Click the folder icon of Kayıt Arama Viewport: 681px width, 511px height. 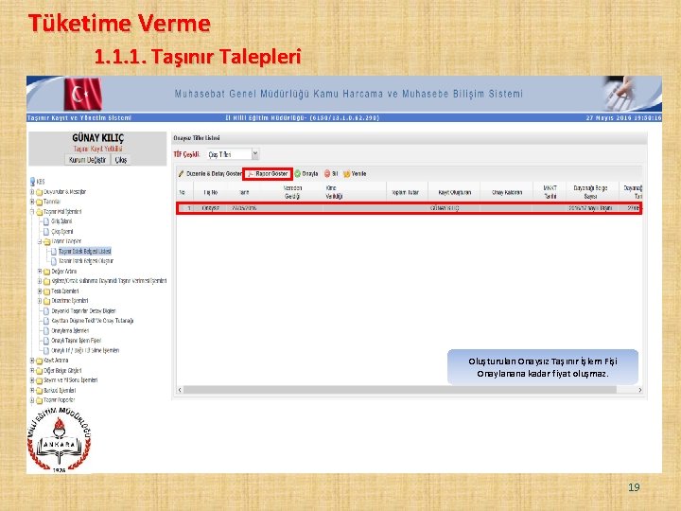coord(40,361)
